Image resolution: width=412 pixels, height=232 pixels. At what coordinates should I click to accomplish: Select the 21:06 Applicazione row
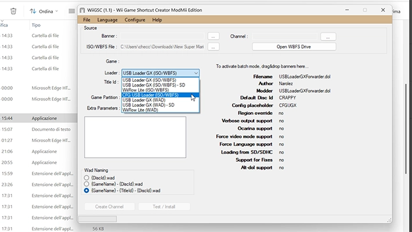[39, 151]
